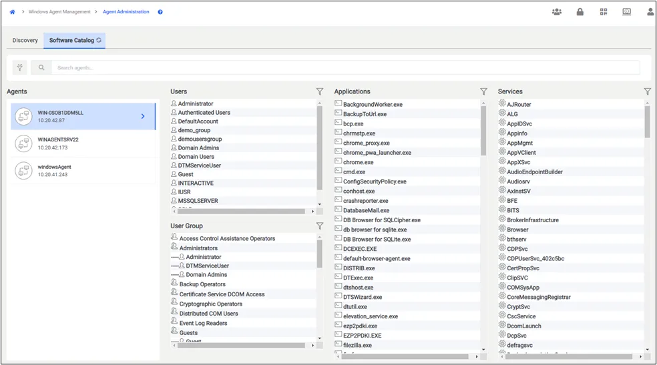Click the Applications horizontal scrollbar
The image size is (657, 365).
(405, 356)
